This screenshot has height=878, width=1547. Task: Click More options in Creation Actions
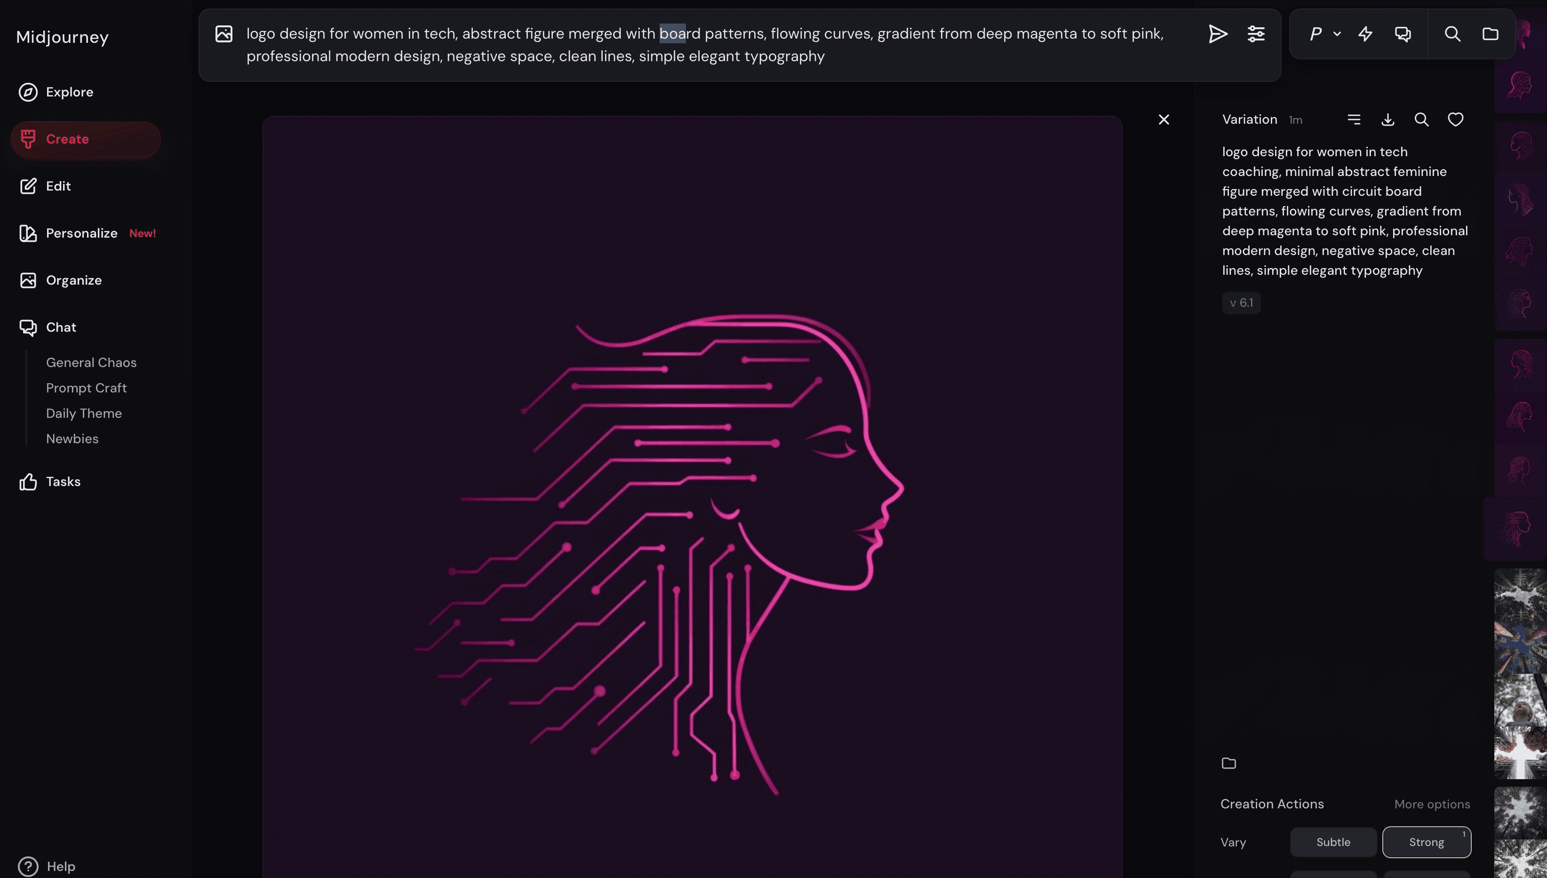coord(1432,804)
